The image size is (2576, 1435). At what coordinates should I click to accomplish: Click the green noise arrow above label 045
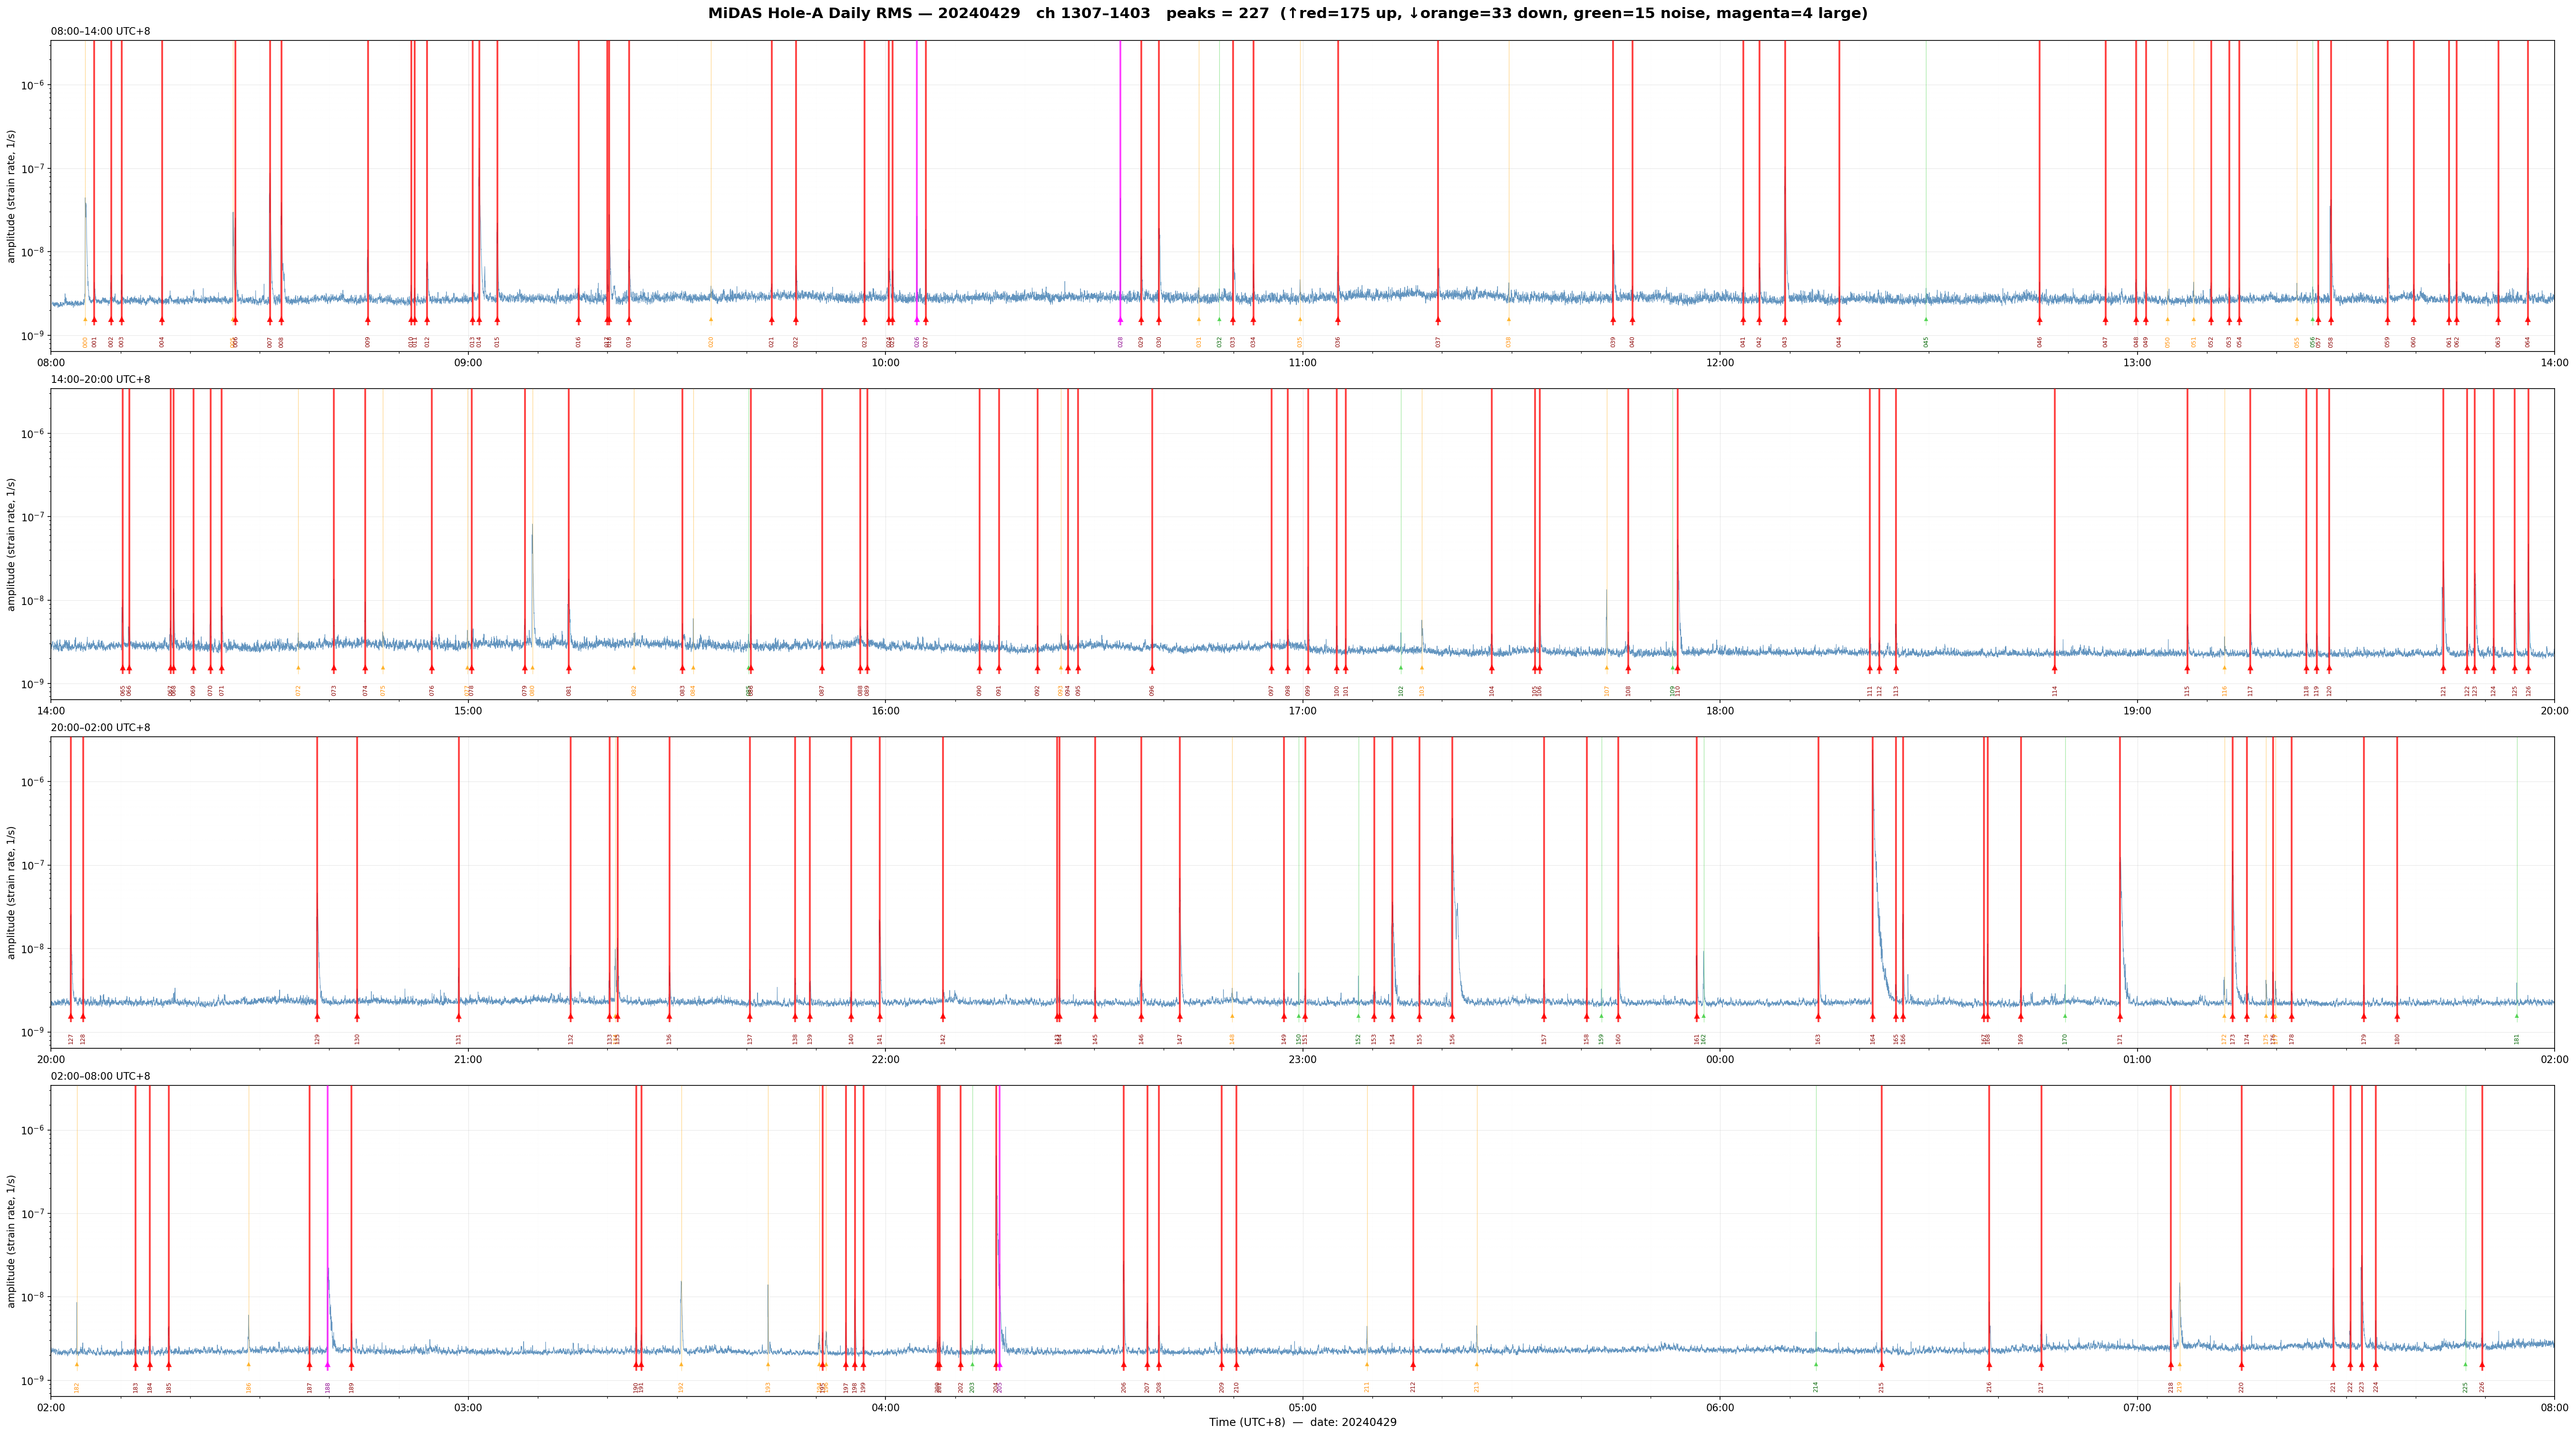[x=1926, y=320]
